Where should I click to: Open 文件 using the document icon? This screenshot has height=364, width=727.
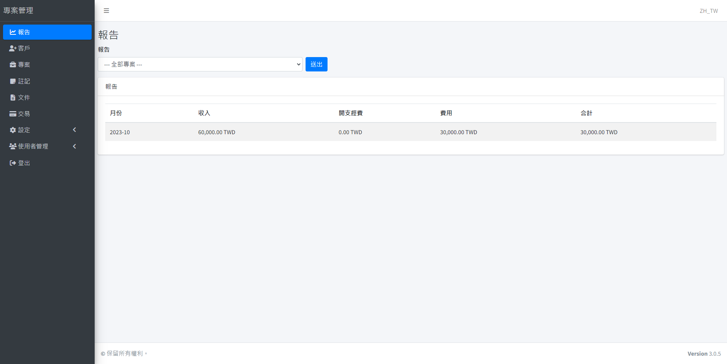(12, 97)
